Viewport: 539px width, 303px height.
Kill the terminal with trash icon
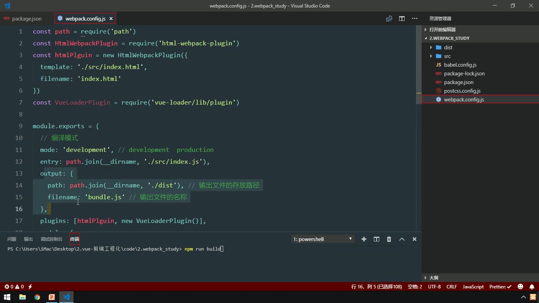click(x=389, y=239)
